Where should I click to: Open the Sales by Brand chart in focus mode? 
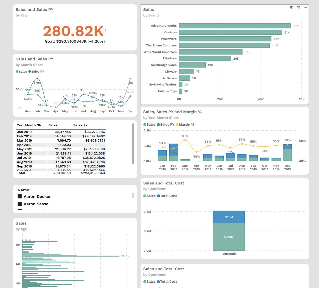[x=298, y=8]
